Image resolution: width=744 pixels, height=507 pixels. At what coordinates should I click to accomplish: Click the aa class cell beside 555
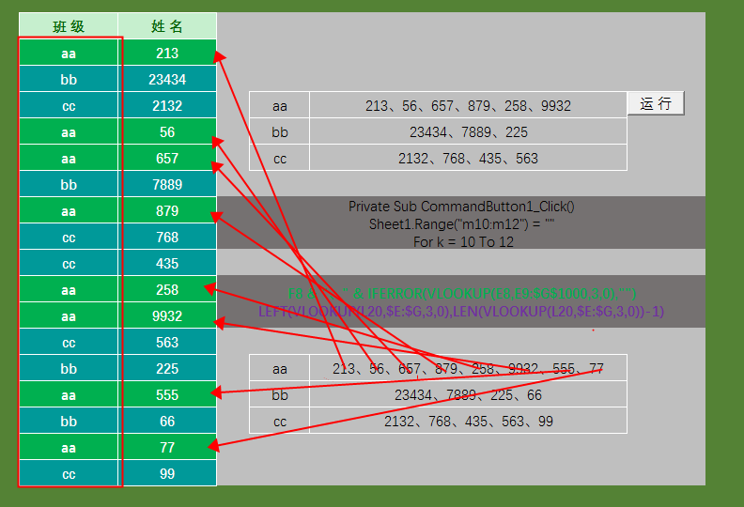coord(69,395)
